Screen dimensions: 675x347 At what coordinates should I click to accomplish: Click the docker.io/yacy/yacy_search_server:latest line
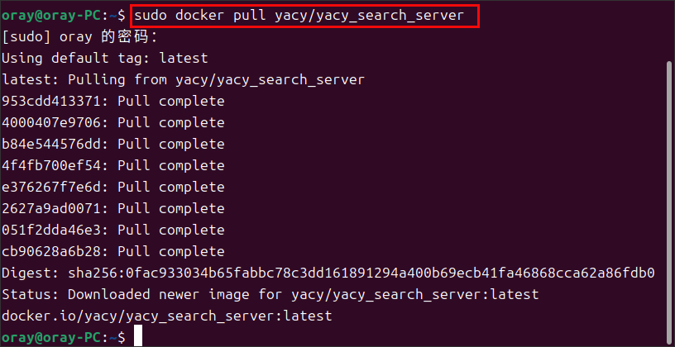click(166, 316)
